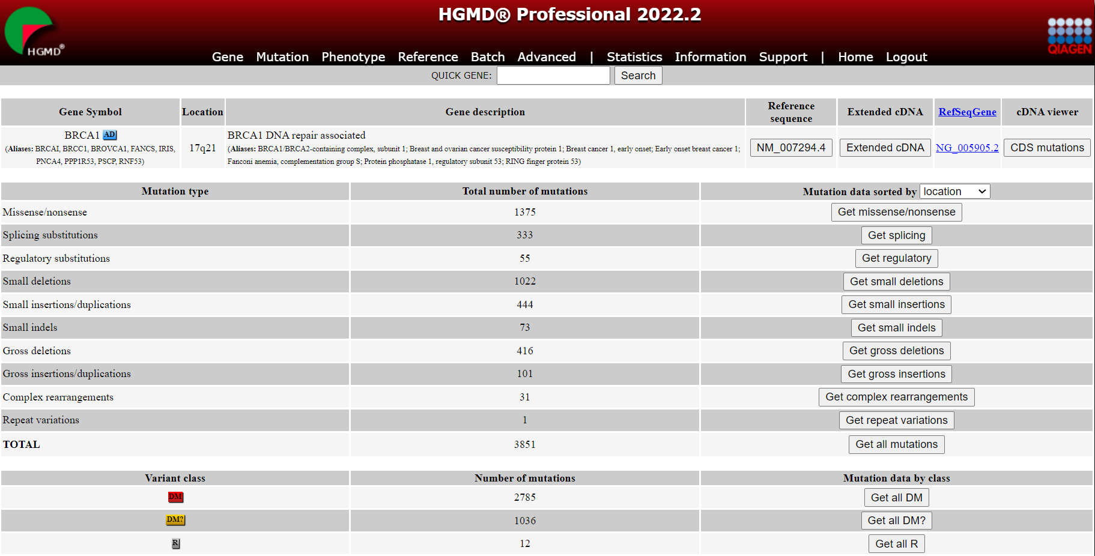Click the HGMD logo icon
This screenshot has width=1095, height=556.
click(33, 32)
